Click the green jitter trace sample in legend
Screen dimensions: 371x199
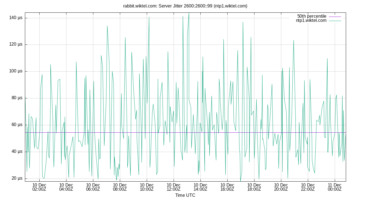(x=335, y=20)
